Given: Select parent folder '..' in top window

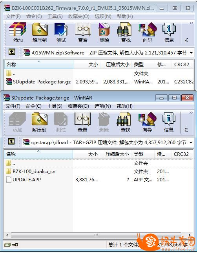Looking at the screenshot, I should point(99,74).
